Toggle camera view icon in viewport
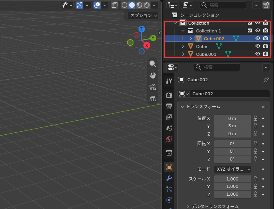This screenshot has height=209, width=274. [153, 87]
